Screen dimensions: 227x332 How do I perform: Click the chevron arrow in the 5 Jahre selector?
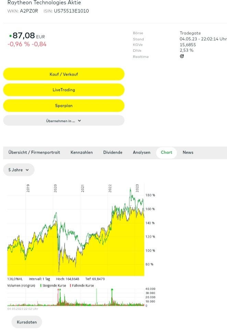tap(27, 170)
